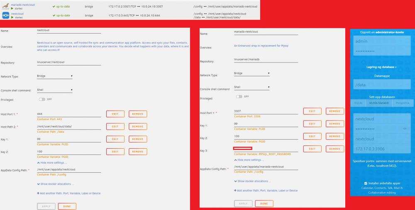Image resolution: width=415 pixels, height=210 pixels.
Task: Remove Key 2 PGID in nextcloud form
Action: tap(138, 152)
